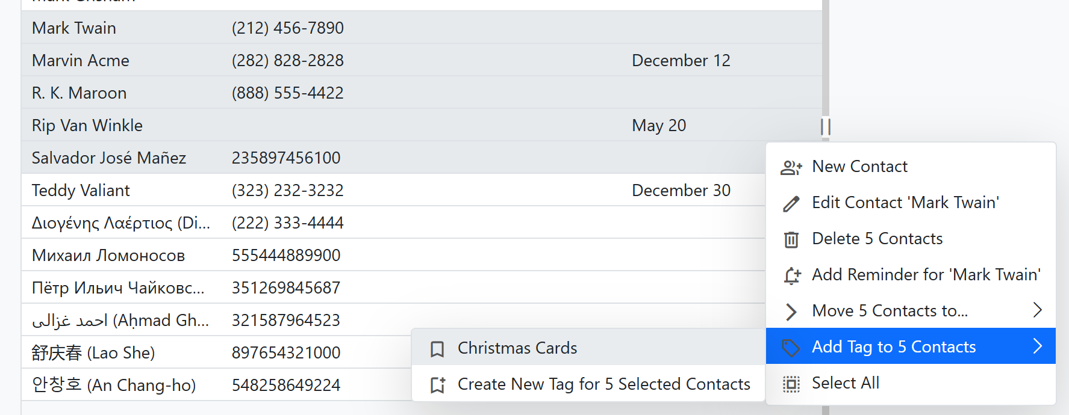
Task: Expand the Move 5 Contacts to submenu
Action: tap(890, 311)
